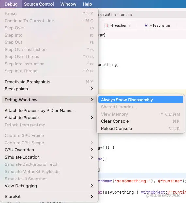Screen dimensions: 186x203
Task: Open the Help menu
Action: pyautogui.click(x=87, y=4)
